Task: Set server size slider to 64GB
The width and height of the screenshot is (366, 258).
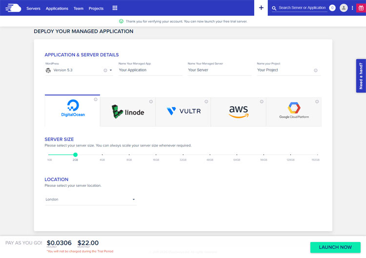Action: pyautogui.click(x=237, y=155)
